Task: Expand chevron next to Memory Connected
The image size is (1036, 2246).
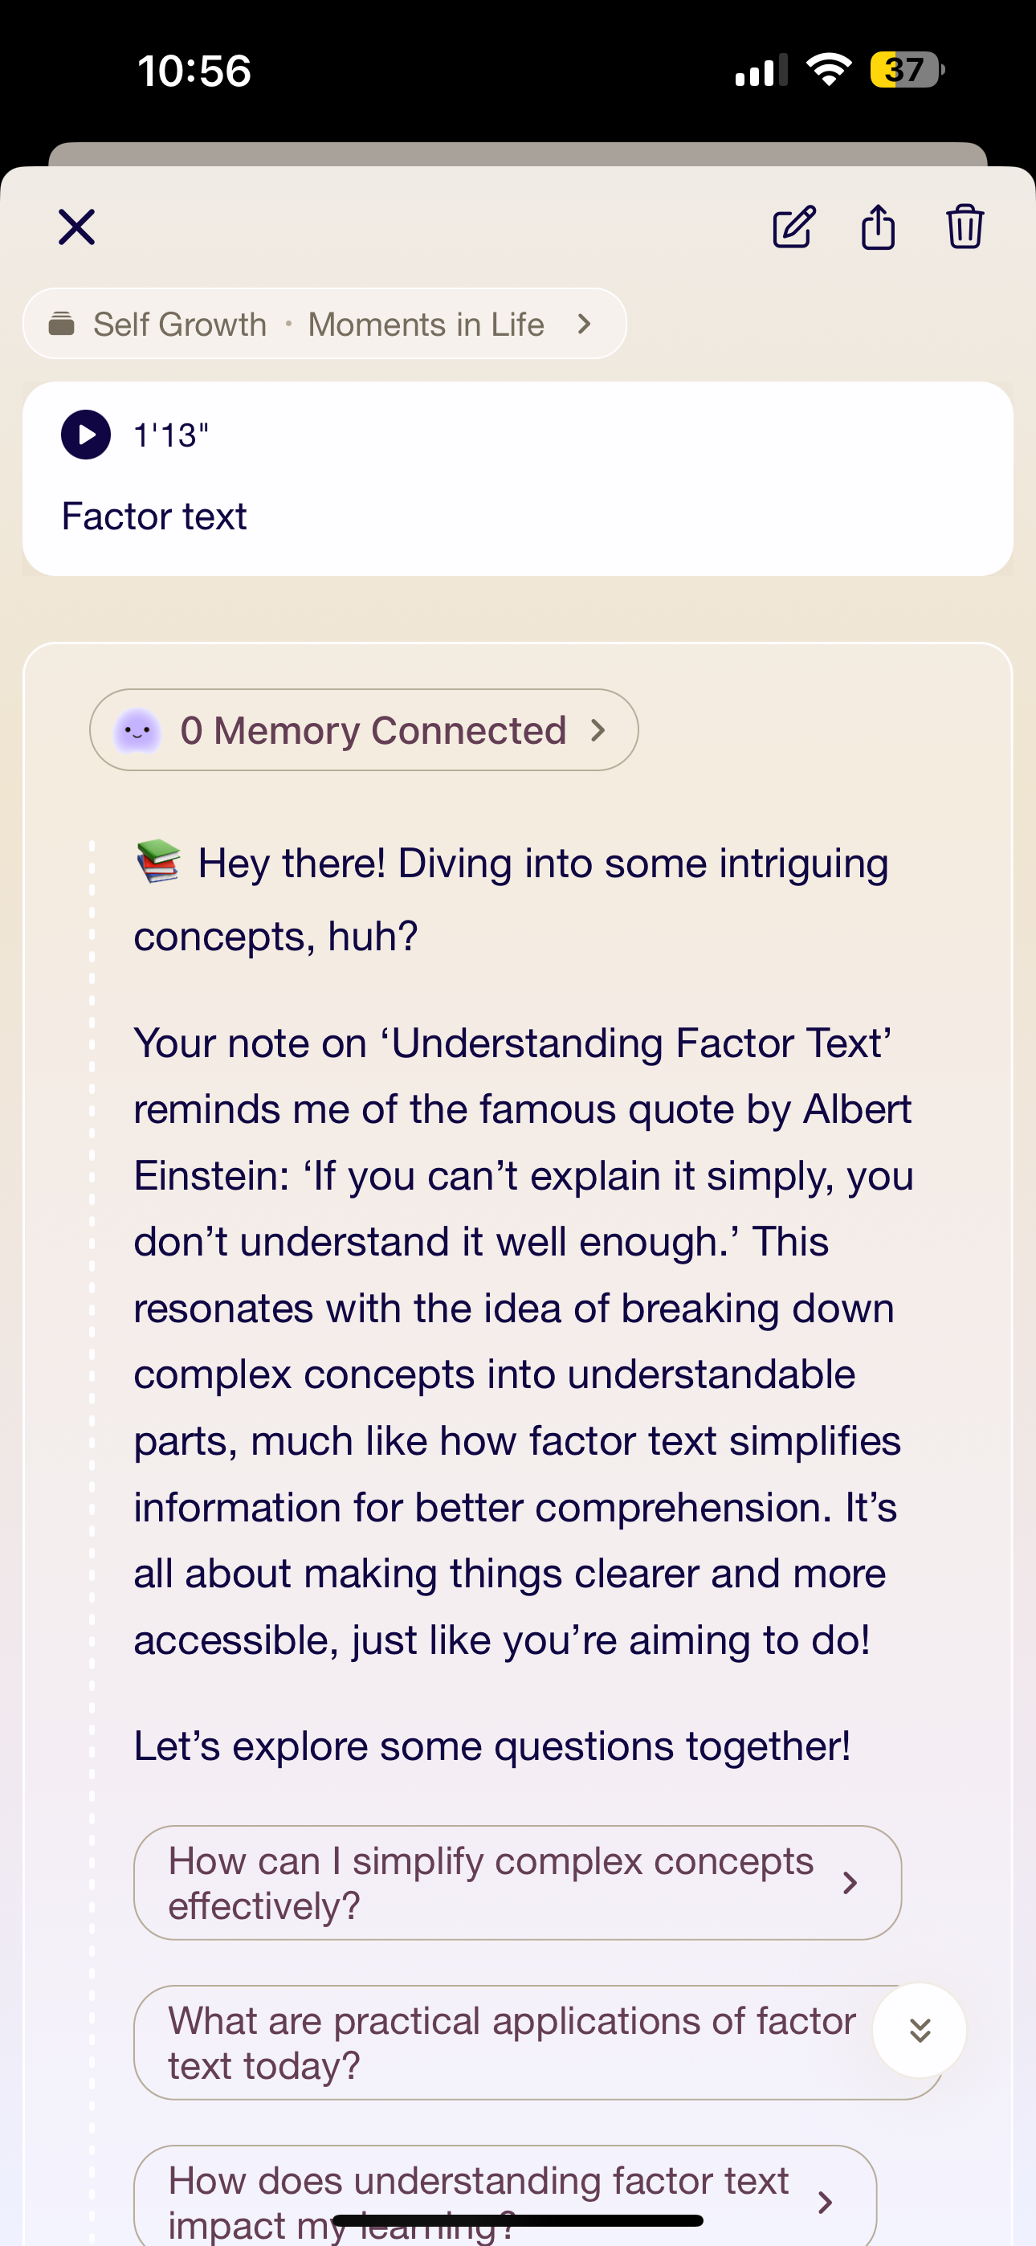Action: pyautogui.click(x=598, y=731)
